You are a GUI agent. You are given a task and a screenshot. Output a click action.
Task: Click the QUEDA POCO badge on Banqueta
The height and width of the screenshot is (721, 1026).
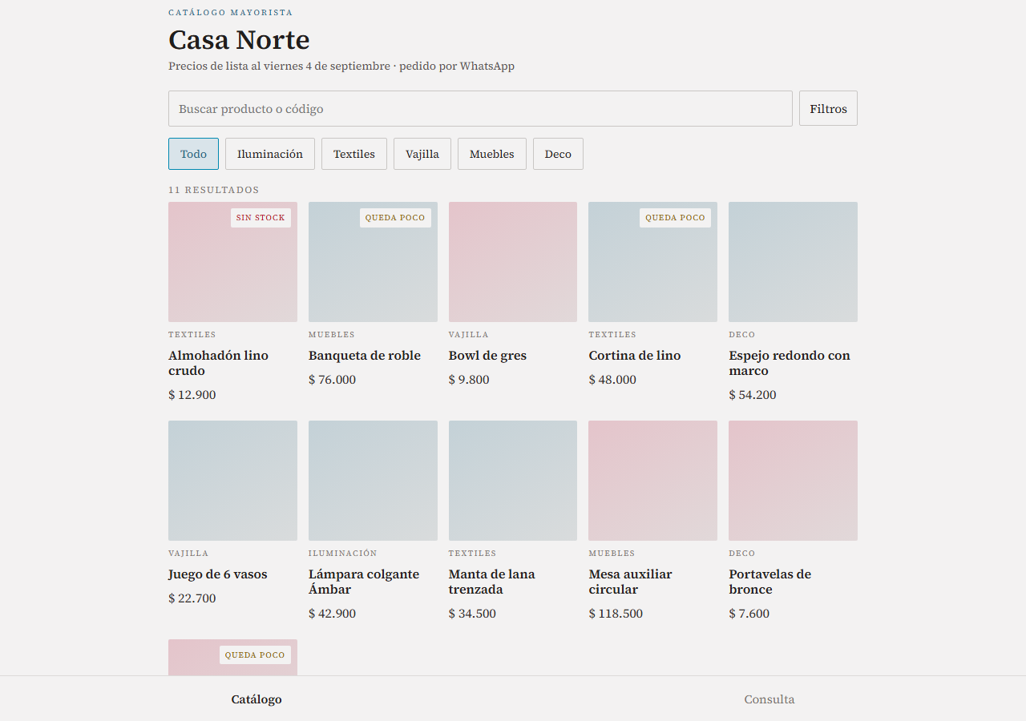click(x=395, y=218)
